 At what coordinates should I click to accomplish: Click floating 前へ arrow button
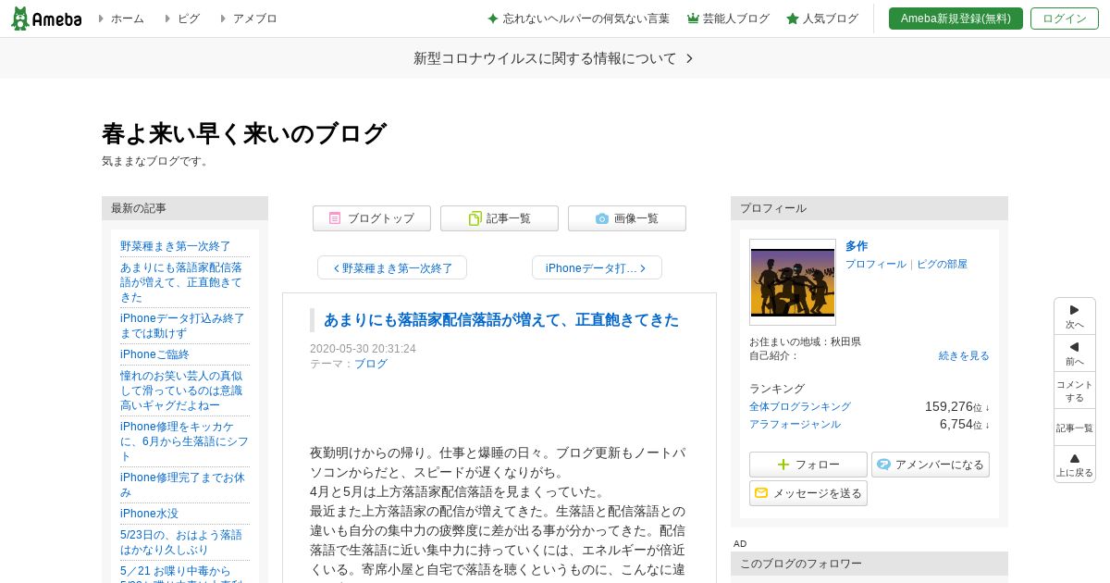click(x=1075, y=354)
